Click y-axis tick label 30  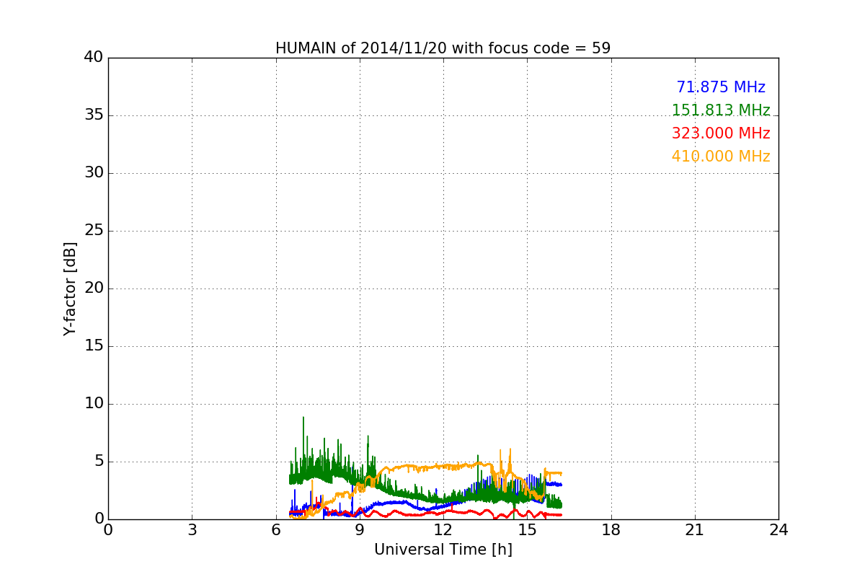pos(94,173)
